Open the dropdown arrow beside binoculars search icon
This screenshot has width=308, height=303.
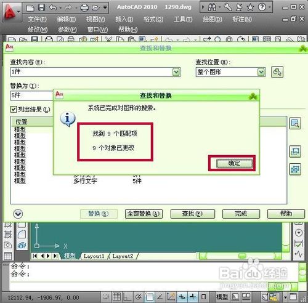point(219,7)
